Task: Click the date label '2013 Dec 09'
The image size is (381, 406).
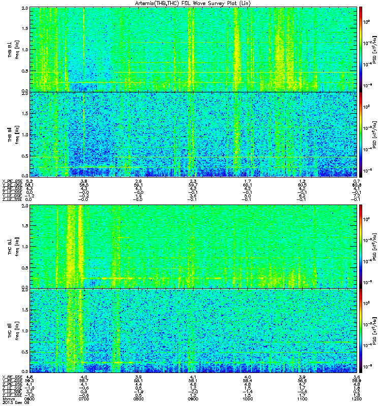Action: [16, 402]
